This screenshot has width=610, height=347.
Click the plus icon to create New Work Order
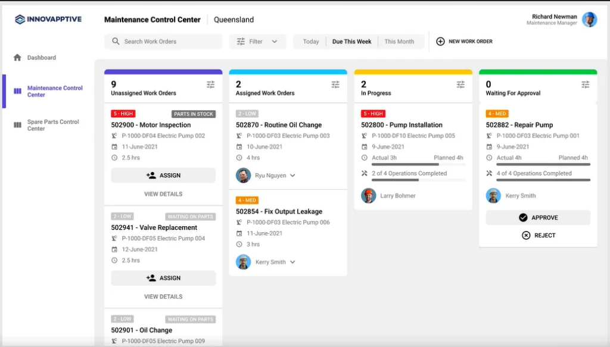(x=440, y=41)
